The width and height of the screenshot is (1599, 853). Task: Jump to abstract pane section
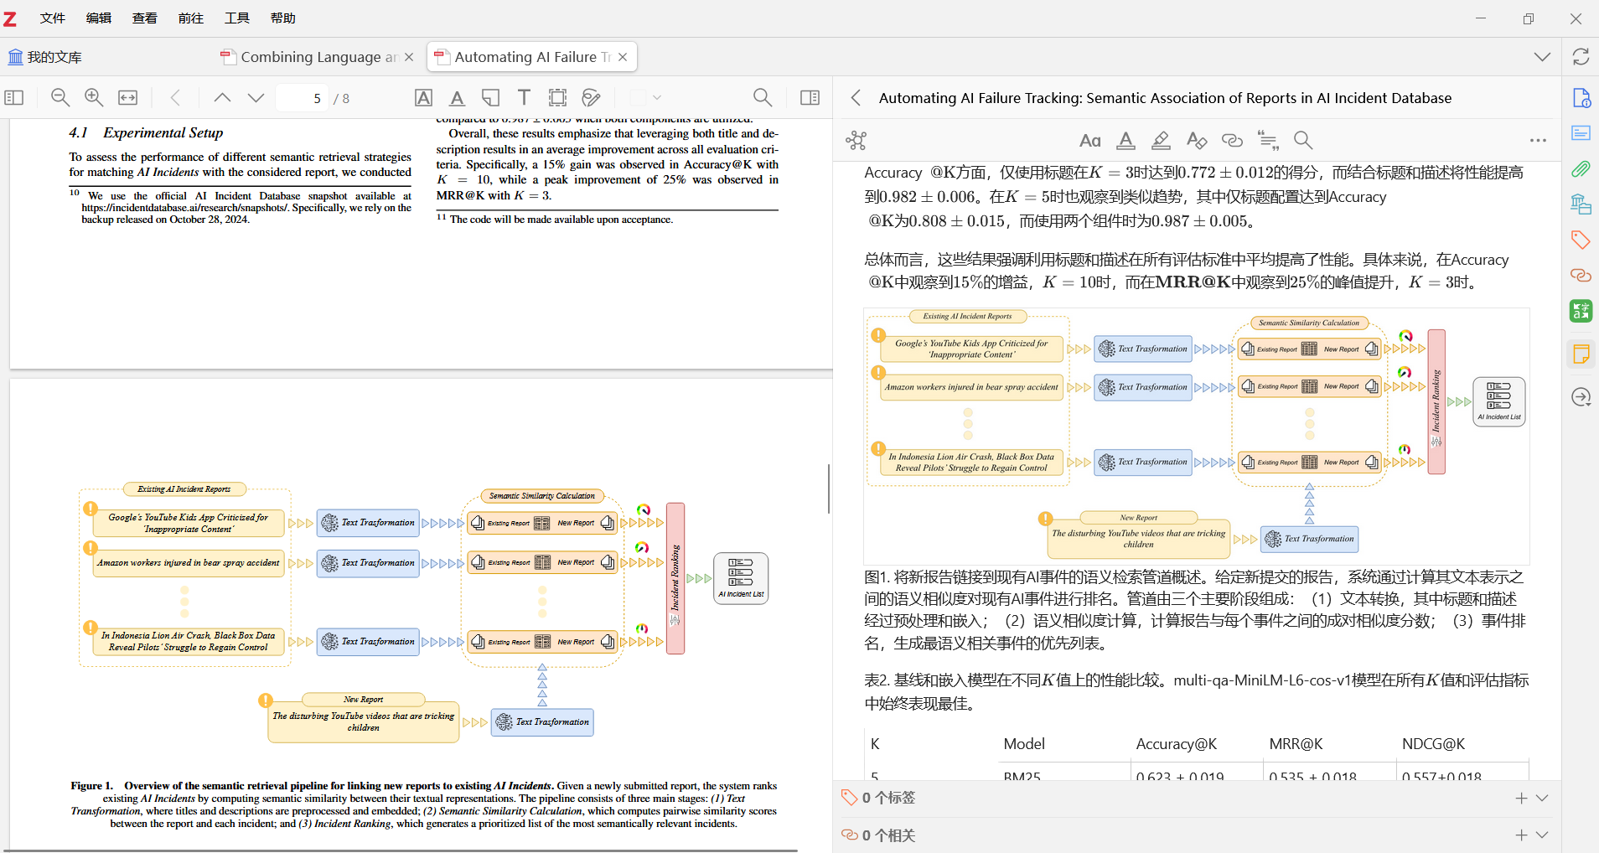point(1581,133)
